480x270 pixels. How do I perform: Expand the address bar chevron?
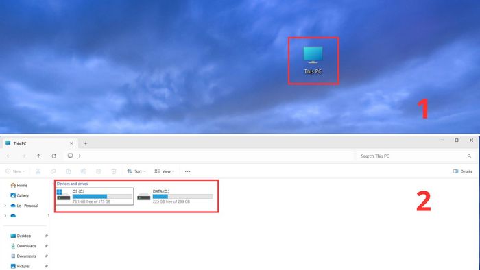pos(80,156)
